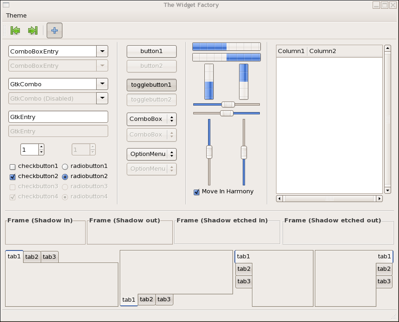Switch to tab2 in bottom-tabbed notebook
This screenshot has height=322, width=399.
coord(147,299)
